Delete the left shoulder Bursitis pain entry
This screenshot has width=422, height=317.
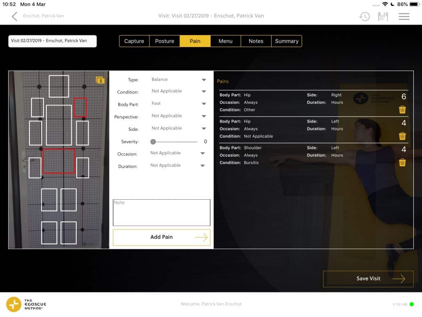[402, 162]
